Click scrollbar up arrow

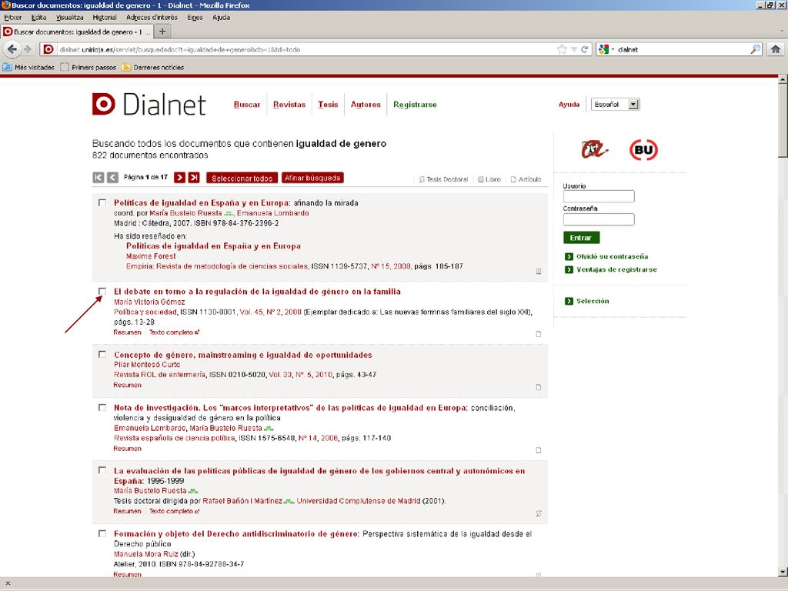click(783, 79)
